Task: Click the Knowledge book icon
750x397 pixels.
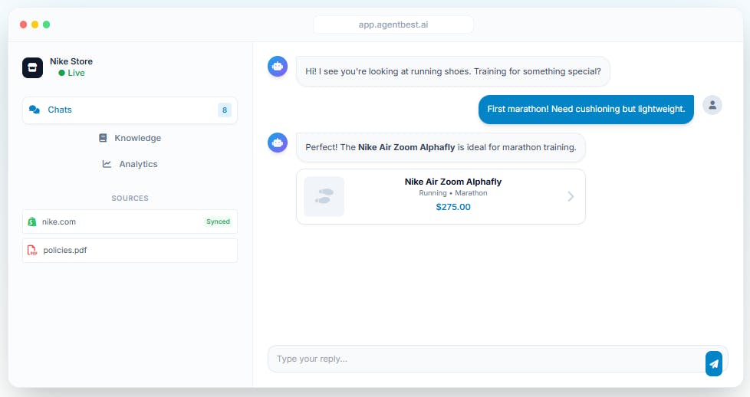Action: (103, 138)
